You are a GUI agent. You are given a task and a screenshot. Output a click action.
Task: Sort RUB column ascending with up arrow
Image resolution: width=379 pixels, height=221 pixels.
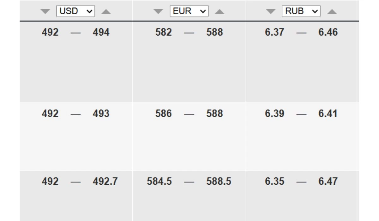[x=332, y=12]
